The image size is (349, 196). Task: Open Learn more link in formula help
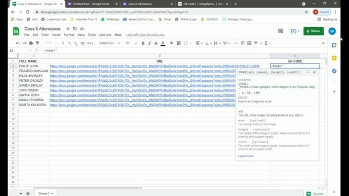[x=246, y=156]
